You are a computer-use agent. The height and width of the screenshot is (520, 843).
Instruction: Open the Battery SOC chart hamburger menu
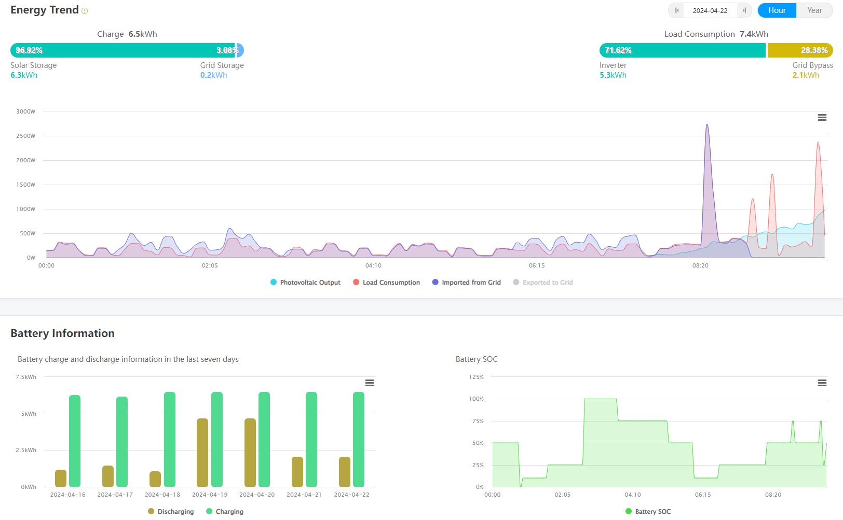coord(822,383)
